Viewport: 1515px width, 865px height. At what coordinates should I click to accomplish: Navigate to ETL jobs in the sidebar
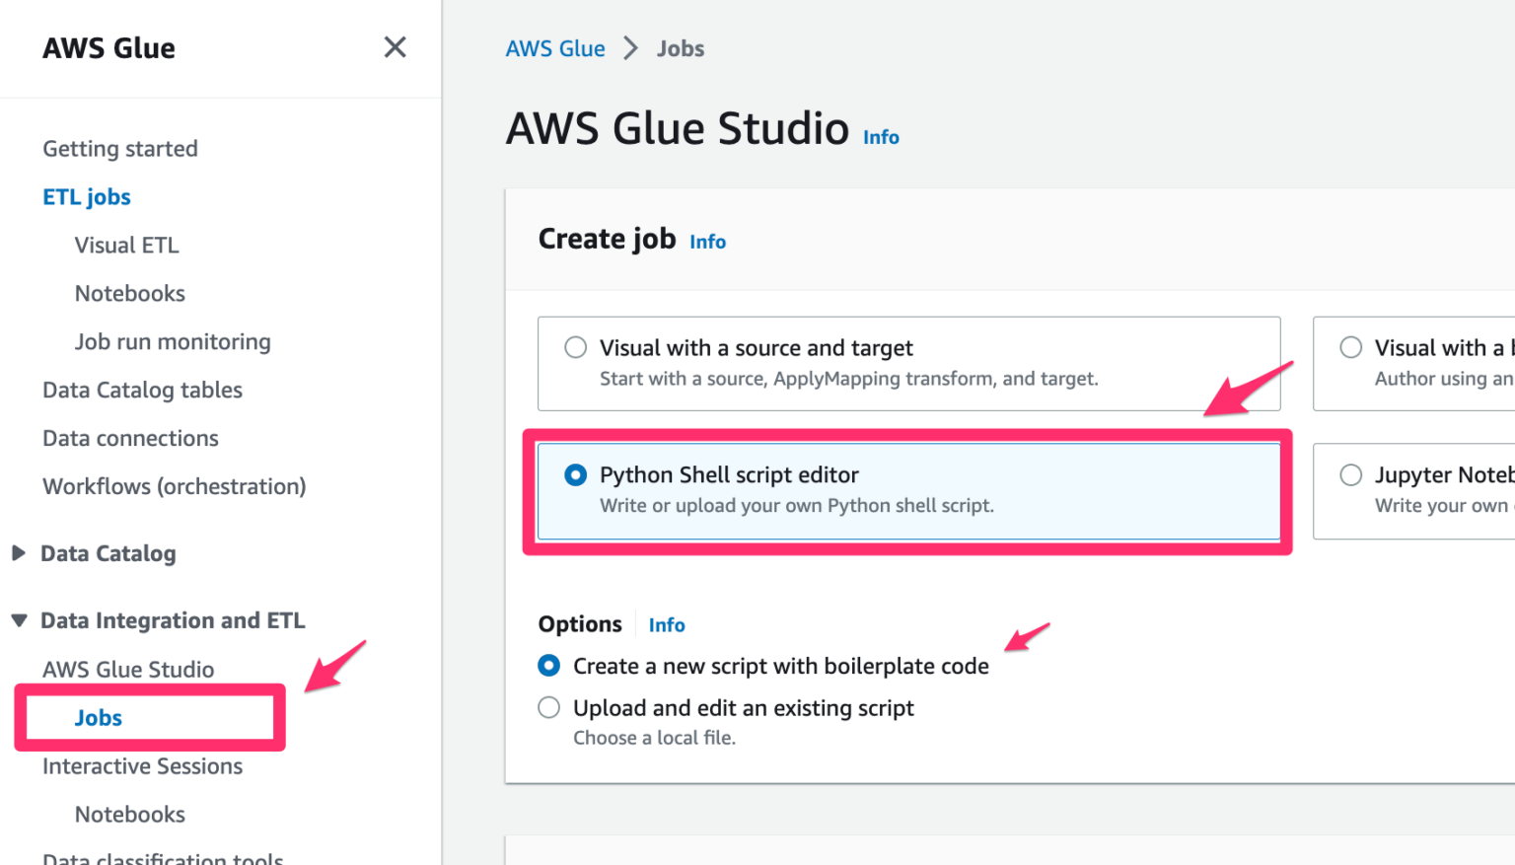87,196
